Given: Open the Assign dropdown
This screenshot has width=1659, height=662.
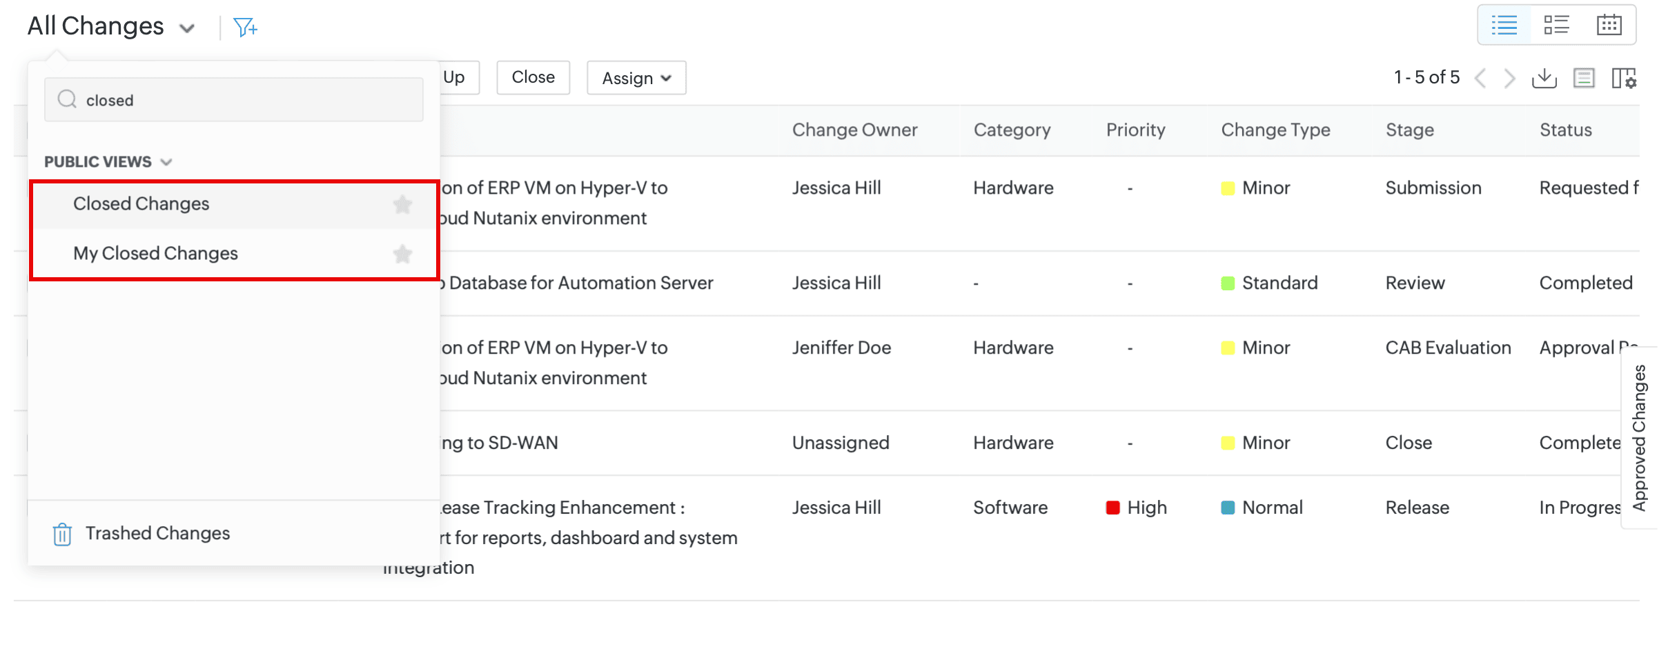Looking at the screenshot, I should [636, 78].
